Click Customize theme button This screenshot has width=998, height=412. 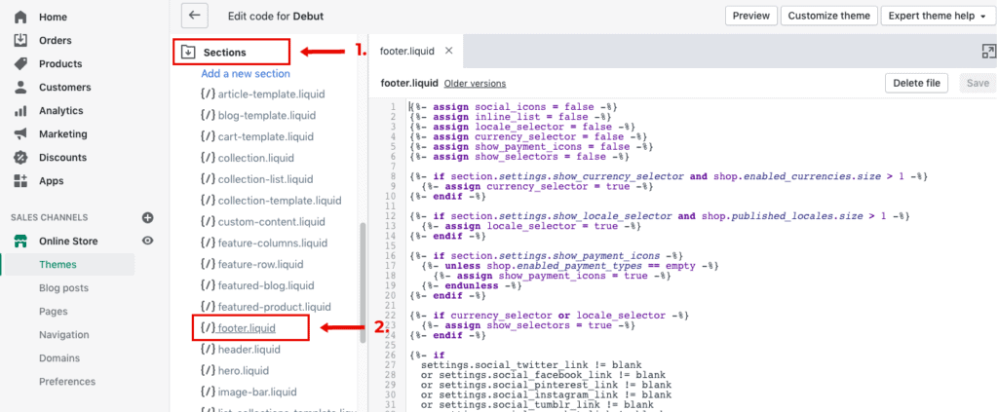coord(828,16)
